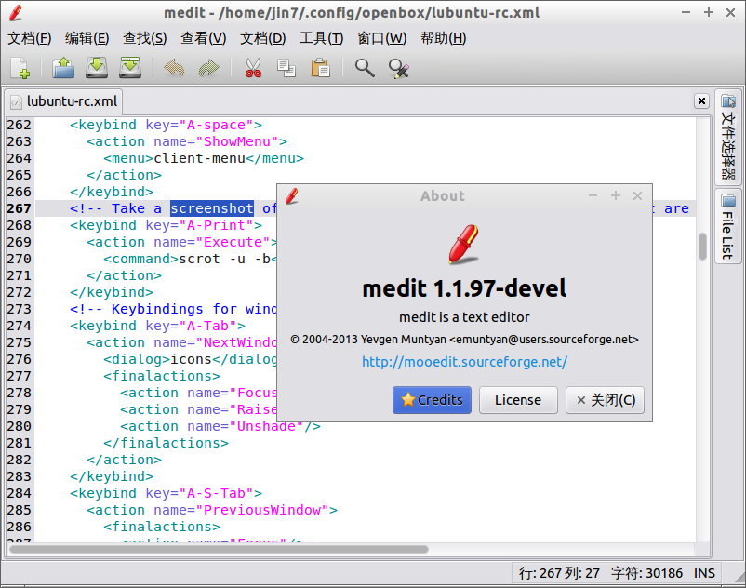The width and height of the screenshot is (746, 588).
Task: Click the horizontal scrollbar thumb in editor
Action: point(219,550)
